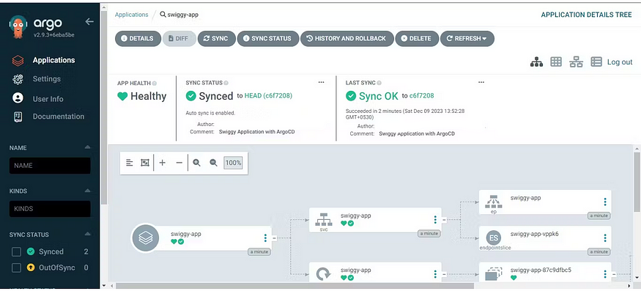This screenshot has width=641, height=291.
Task: Click the zoom out magnifier icon
Action: click(213, 163)
